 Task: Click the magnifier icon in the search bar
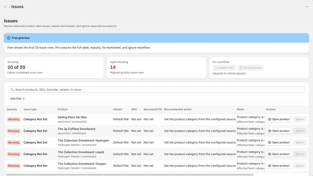(x=12, y=90)
